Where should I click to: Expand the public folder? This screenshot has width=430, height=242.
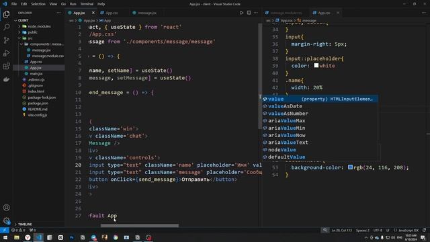click(19, 32)
